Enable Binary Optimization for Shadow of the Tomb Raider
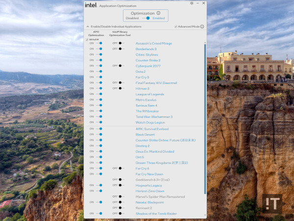The width and height of the screenshot is (294, 221). (122, 213)
